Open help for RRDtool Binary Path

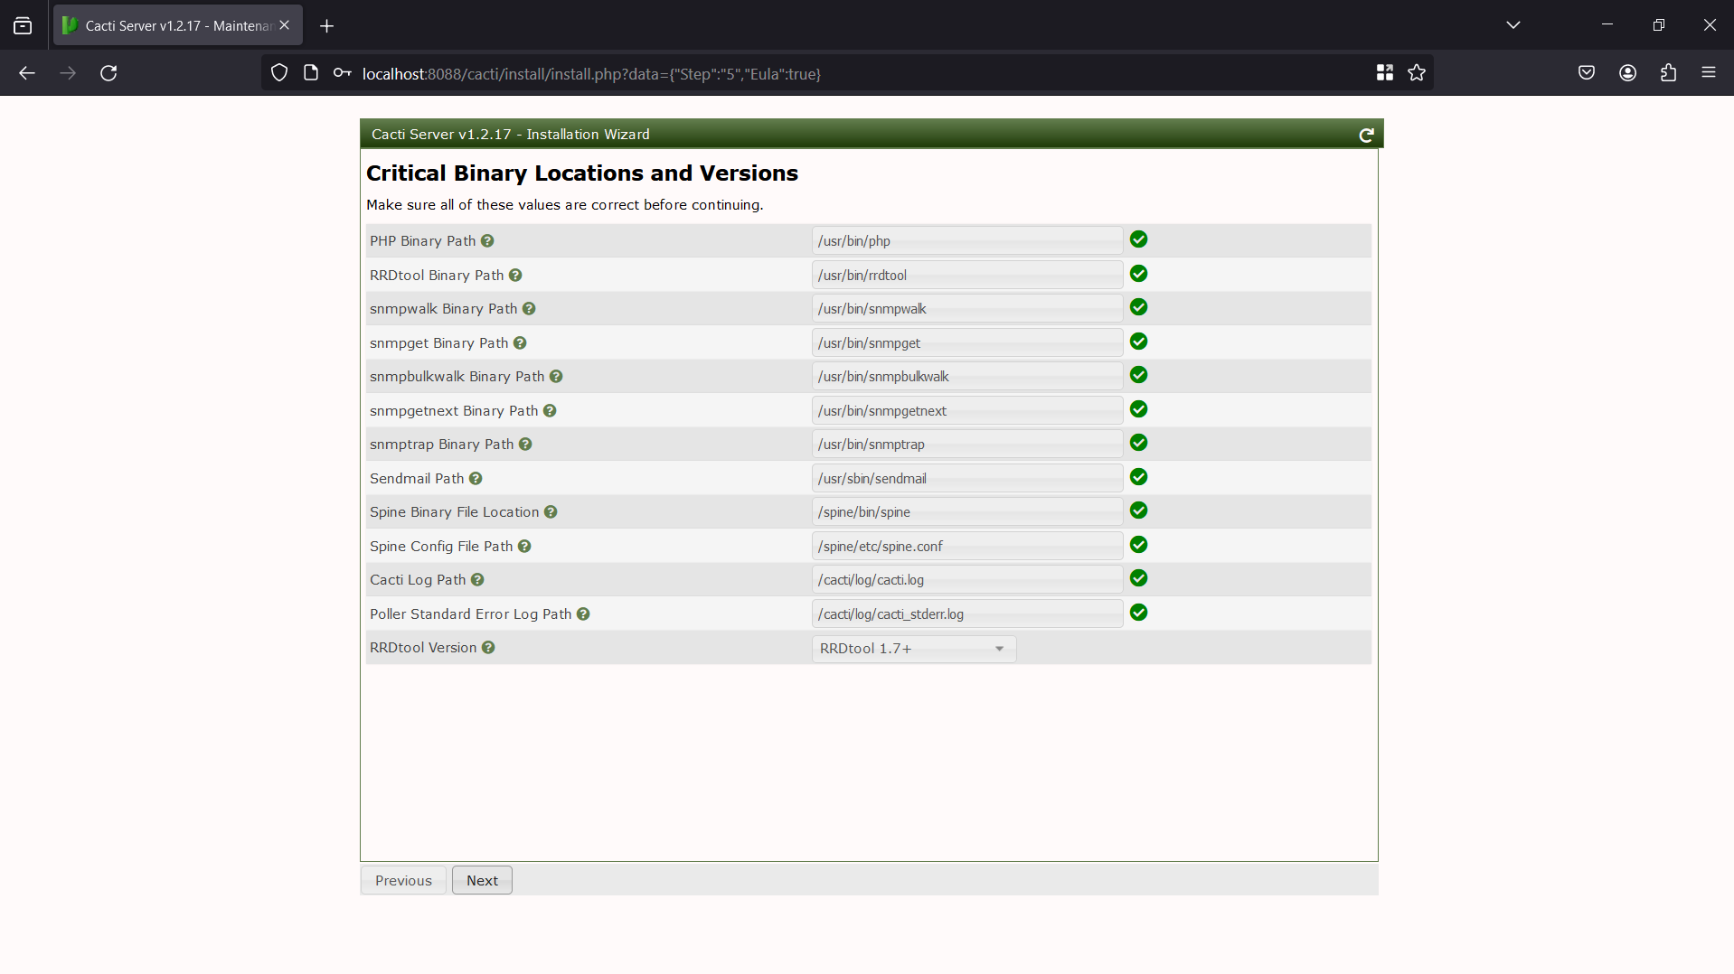click(515, 276)
